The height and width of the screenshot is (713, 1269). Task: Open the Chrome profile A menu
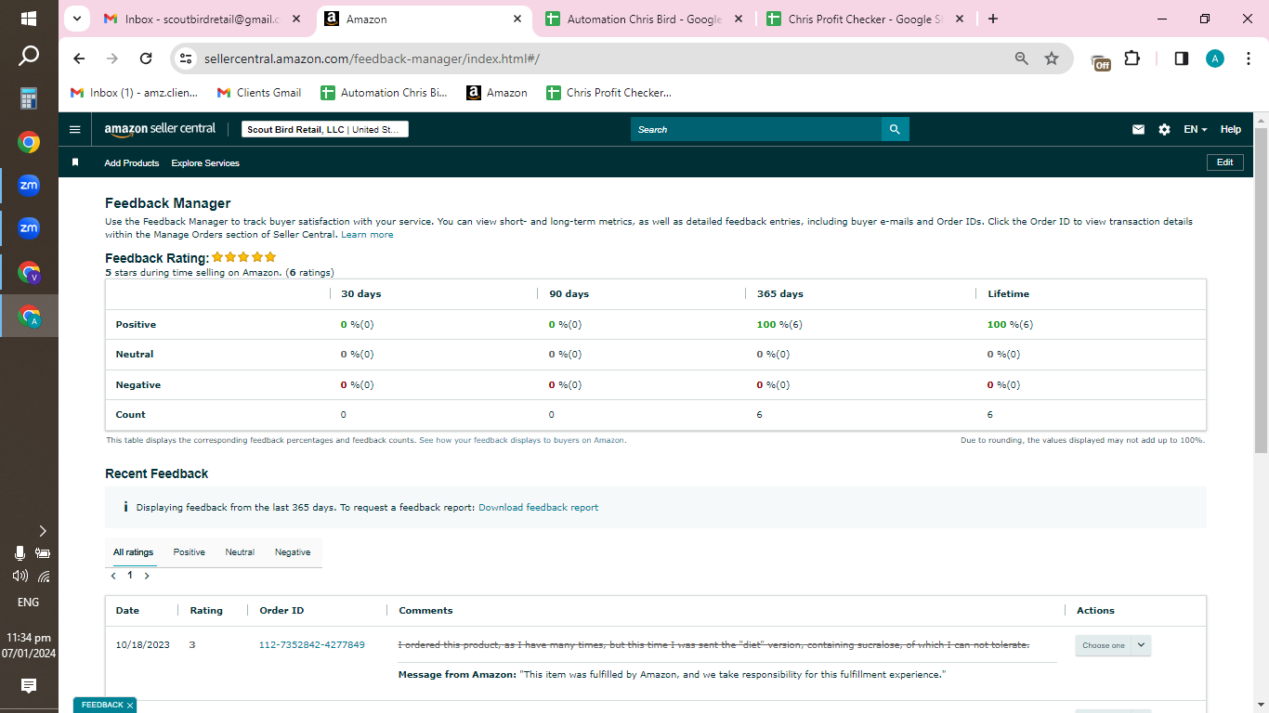tap(1215, 58)
